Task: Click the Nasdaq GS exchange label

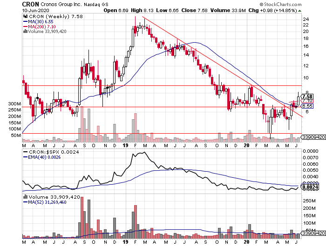Action: click(96, 4)
